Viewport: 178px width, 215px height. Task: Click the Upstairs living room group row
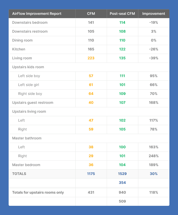tap(29, 112)
